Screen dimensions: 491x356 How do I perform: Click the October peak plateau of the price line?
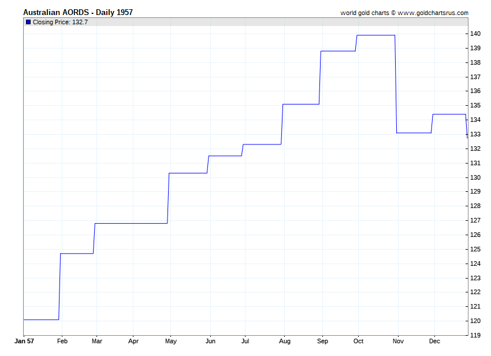point(376,35)
